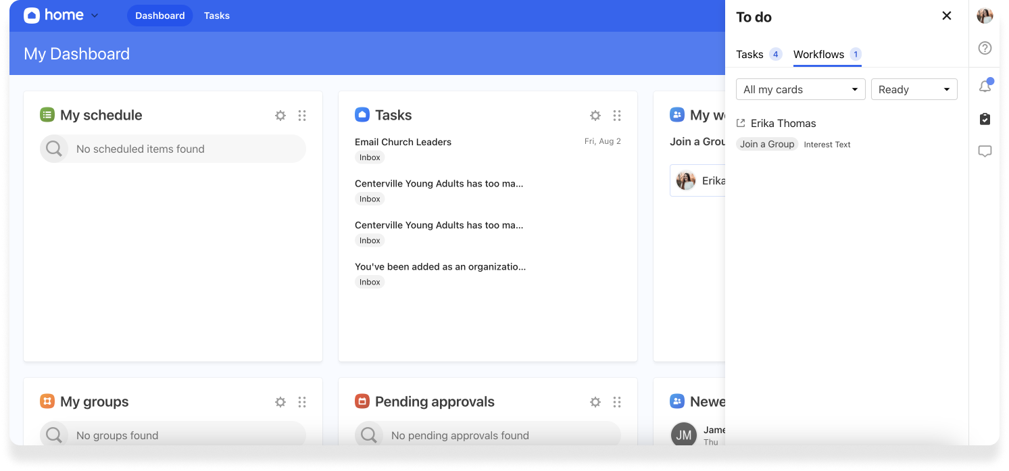1009x471 pixels.
Task: Open the external link icon beside Erika Thomas
Action: (741, 123)
